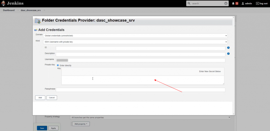Click the dialog scrollbar up arrow
270x131 pixels.
(x=234, y=17)
